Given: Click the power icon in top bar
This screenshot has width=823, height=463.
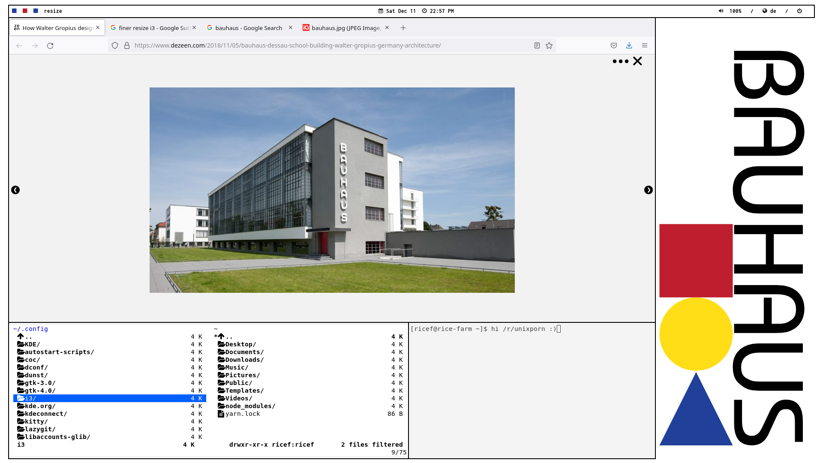Looking at the screenshot, I should tap(799, 11).
